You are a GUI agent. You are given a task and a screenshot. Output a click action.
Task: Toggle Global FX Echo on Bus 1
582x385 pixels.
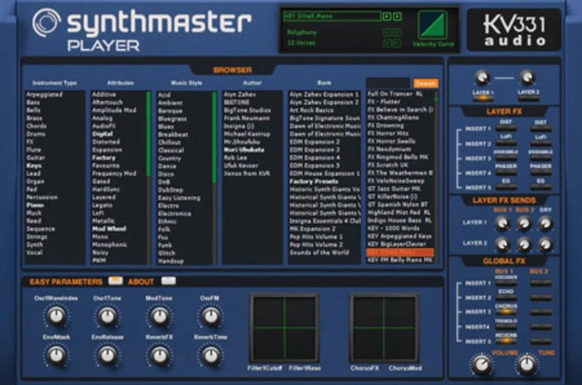506,298
